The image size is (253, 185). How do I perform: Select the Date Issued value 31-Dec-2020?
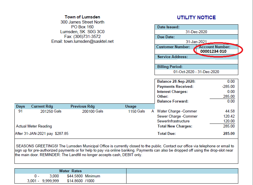(196, 32)
